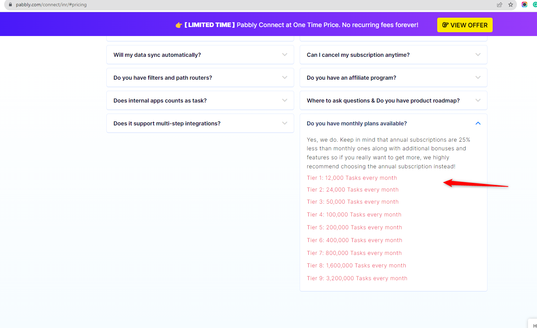Click the bookmark star icon in address bar
Screen dimensions: 537x328
(x=510, y=5)
